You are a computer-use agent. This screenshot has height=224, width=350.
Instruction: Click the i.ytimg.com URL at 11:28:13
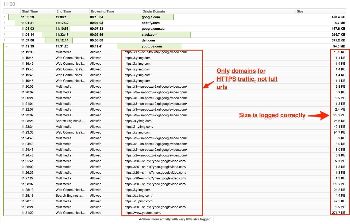coord(138,190)
